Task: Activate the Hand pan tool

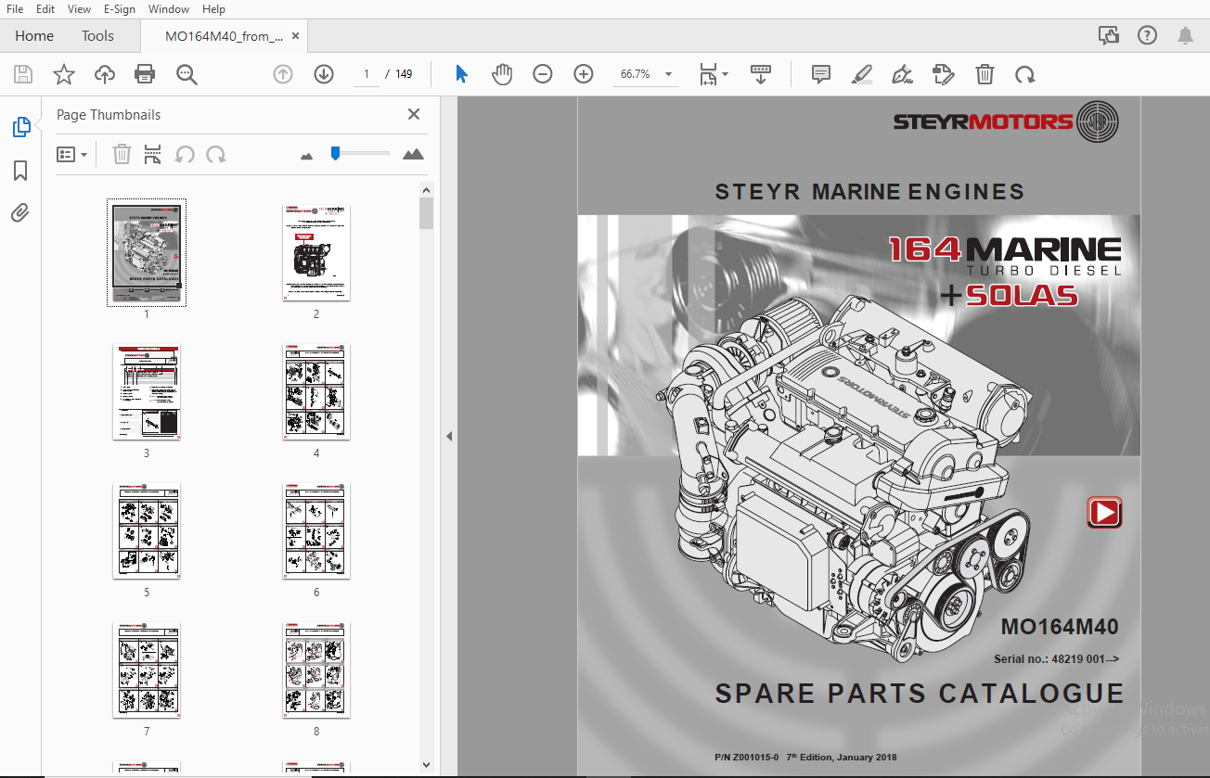Action: click(502, 74)
